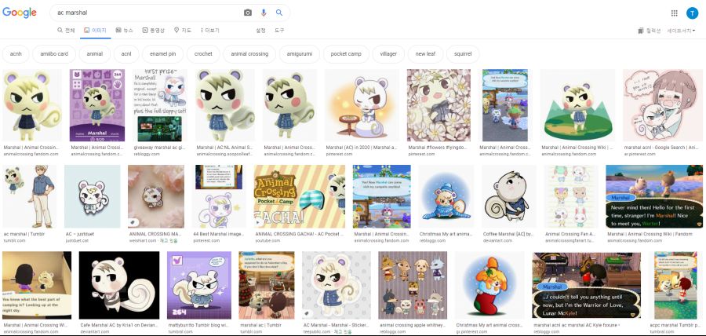The width and height of the screenshot is (706, 336).
Task: Open the 'ac marshal | Tumblr' human version image
Action: tap(30, 196)
